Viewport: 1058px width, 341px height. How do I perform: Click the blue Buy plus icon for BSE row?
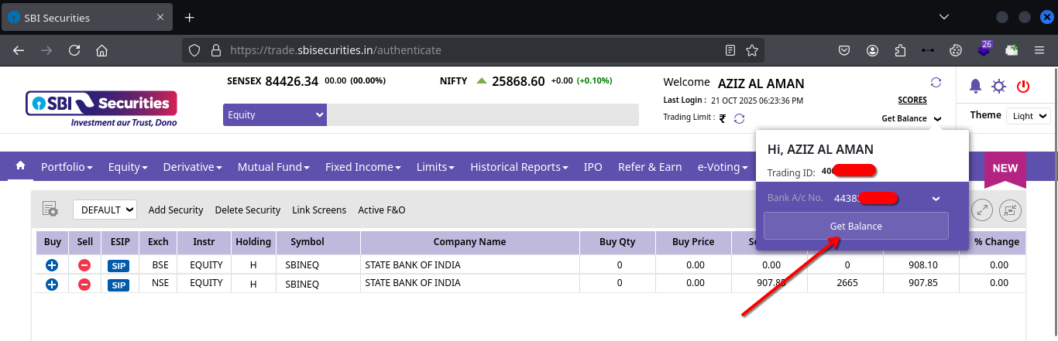pos(52,265)
